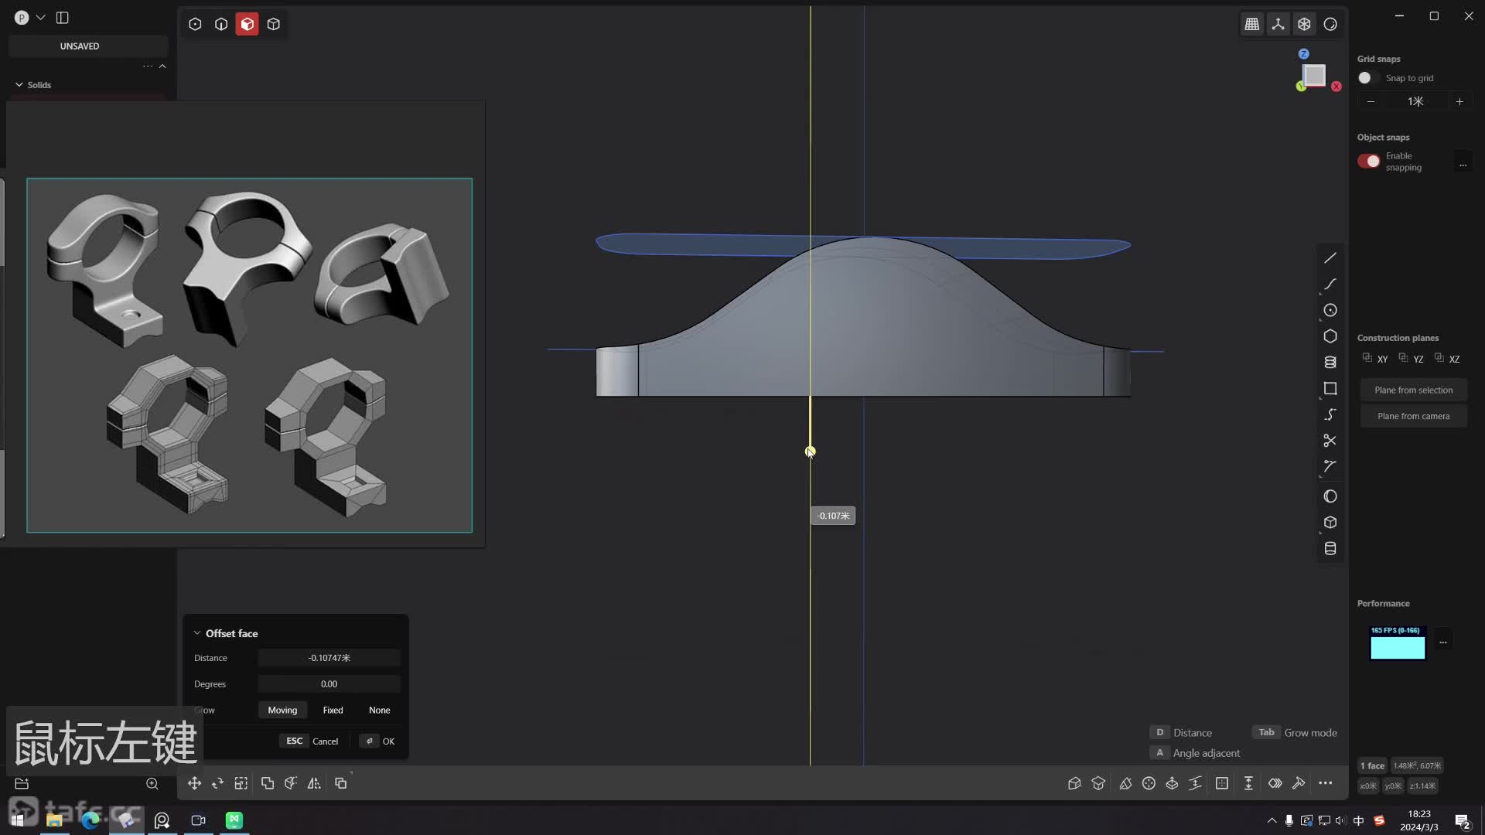
Task: Click the Distance input field
Action: [329, 658]
